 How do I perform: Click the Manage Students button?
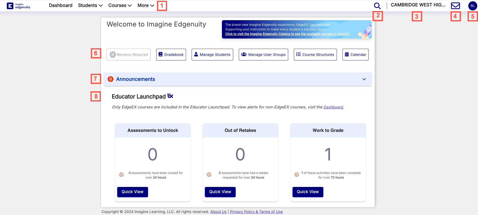pyautogui.click(x=212, y=55)
